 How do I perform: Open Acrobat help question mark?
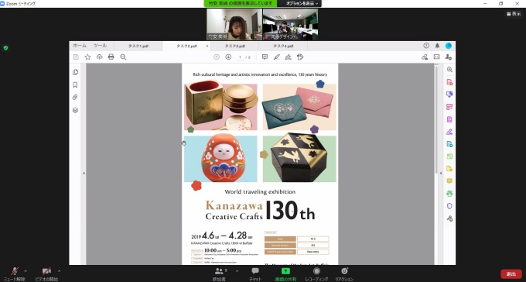point(426,46)
